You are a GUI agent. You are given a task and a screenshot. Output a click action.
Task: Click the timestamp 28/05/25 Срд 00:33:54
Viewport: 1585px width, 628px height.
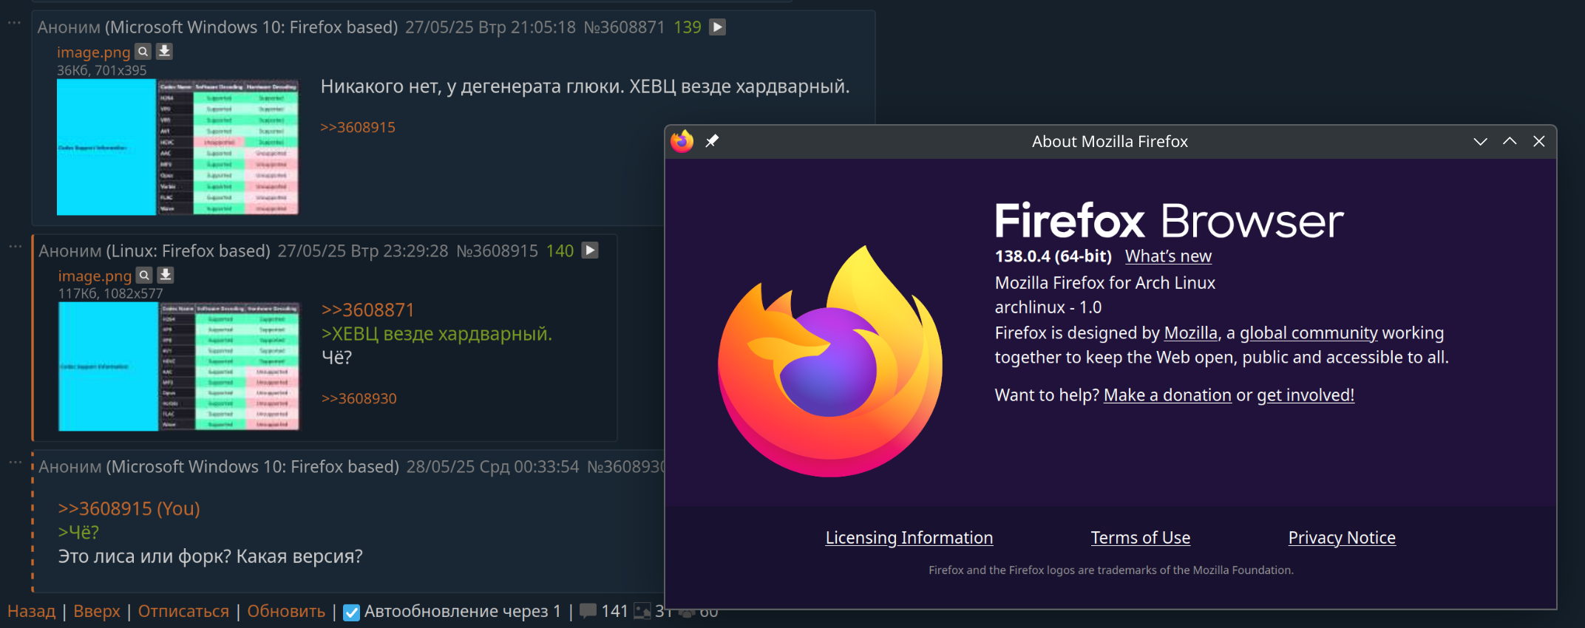493,467
